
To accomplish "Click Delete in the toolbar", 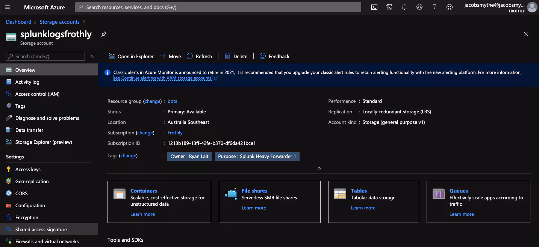I will point(236,56).
